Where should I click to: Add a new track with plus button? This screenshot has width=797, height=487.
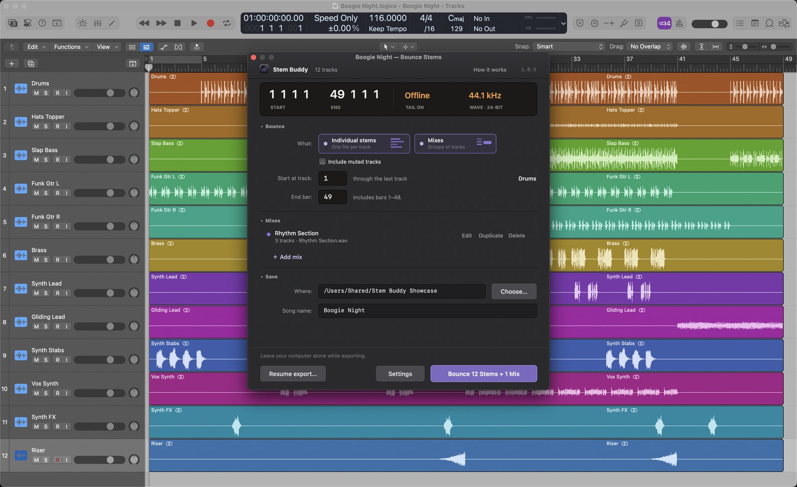click(11, 63)
